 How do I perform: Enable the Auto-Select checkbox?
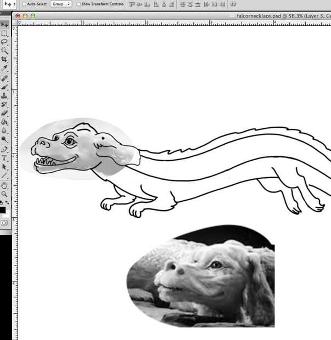click(x=24, y=4)
